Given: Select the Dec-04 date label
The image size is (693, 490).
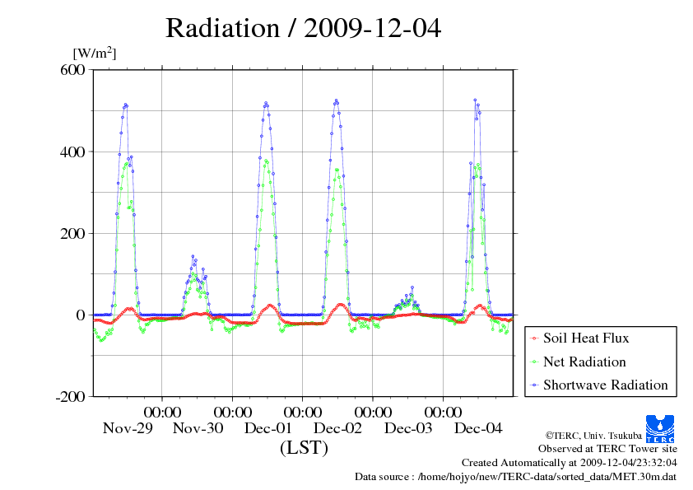Looking at the screenshot, I should tap(478, 428).
